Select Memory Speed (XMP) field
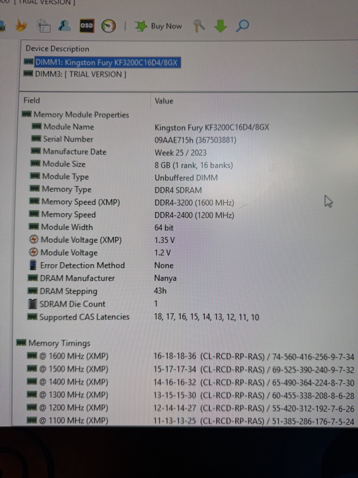Screen dimensions: 358x478 [81, 202]
